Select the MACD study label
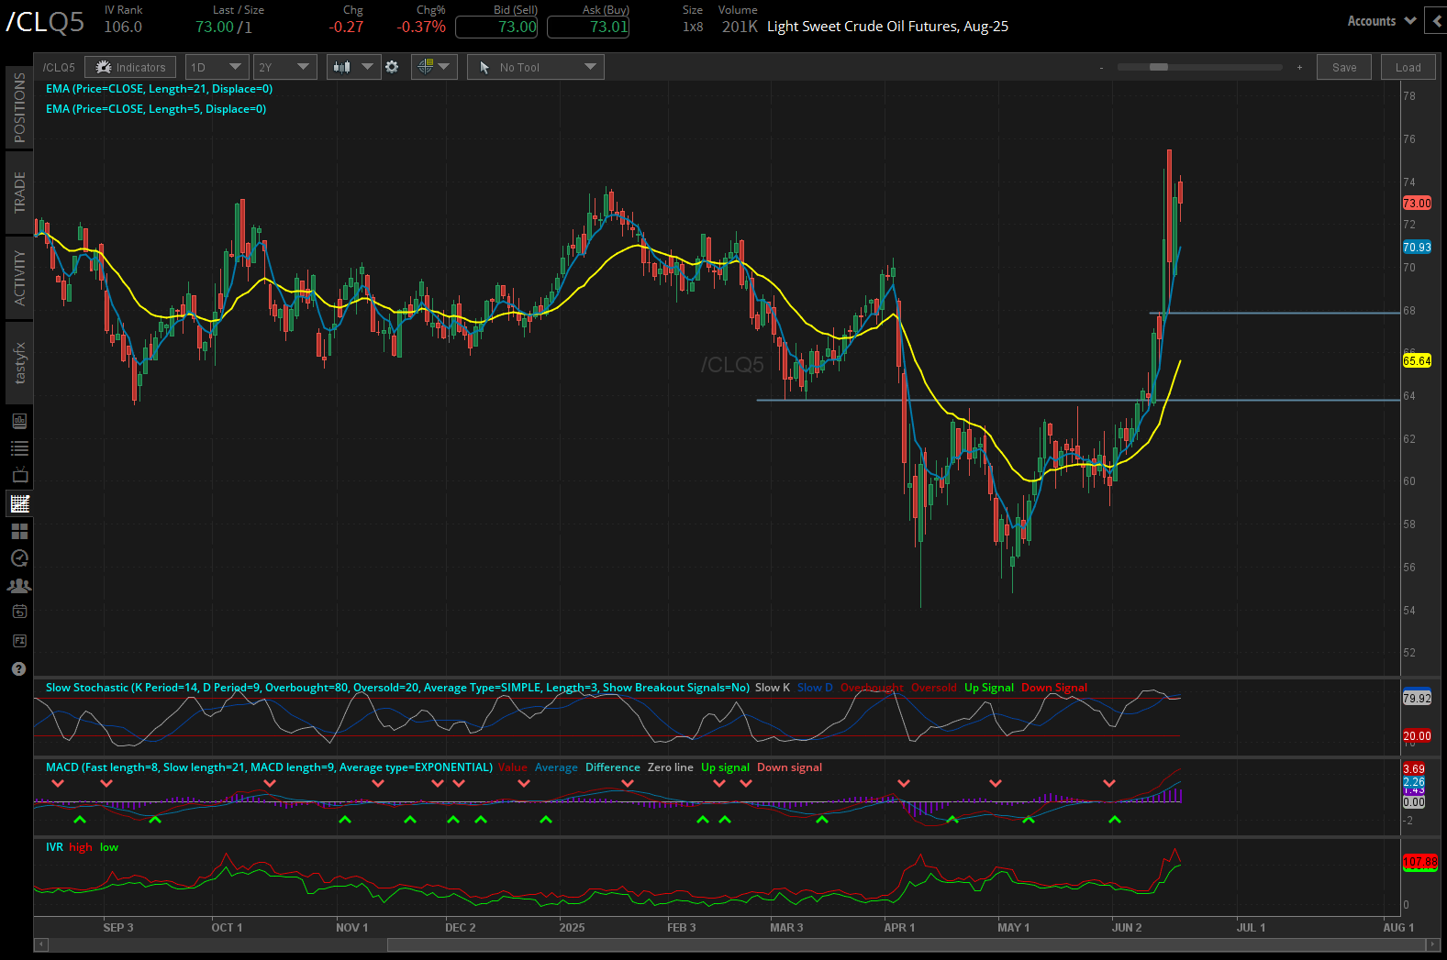Viewport: 1447px width, 960px height. click(269, 767)
